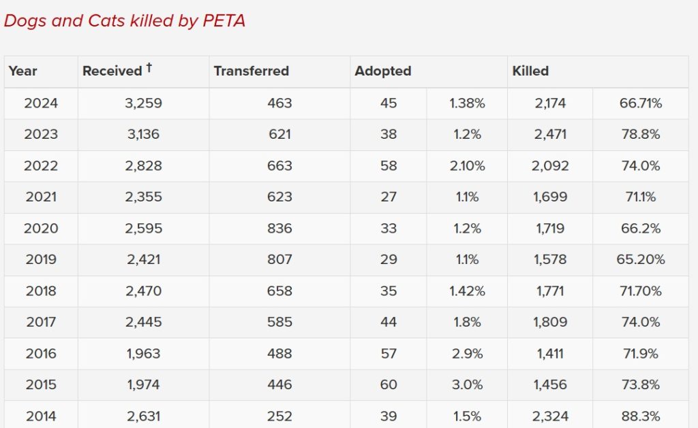Click the Killed column header
The image size is (698, 428).
click(530, 71)
